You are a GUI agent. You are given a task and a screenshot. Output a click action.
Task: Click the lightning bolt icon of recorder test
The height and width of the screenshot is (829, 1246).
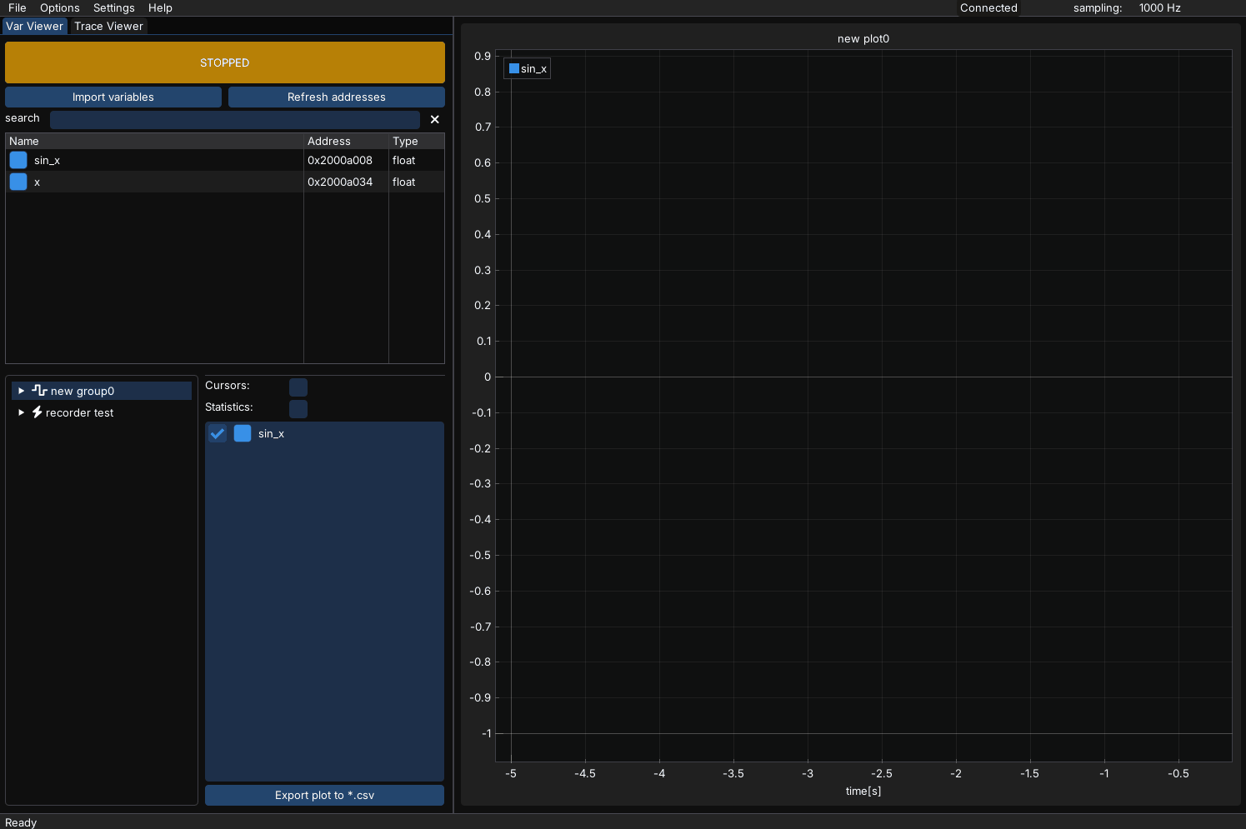pos(37,412)
